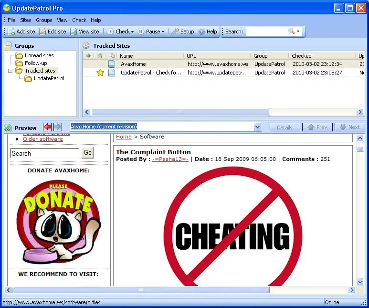Viewport: 369px width, 308px height.
Task: Click the Pause toolbar icon
Action: click(141, 32)
